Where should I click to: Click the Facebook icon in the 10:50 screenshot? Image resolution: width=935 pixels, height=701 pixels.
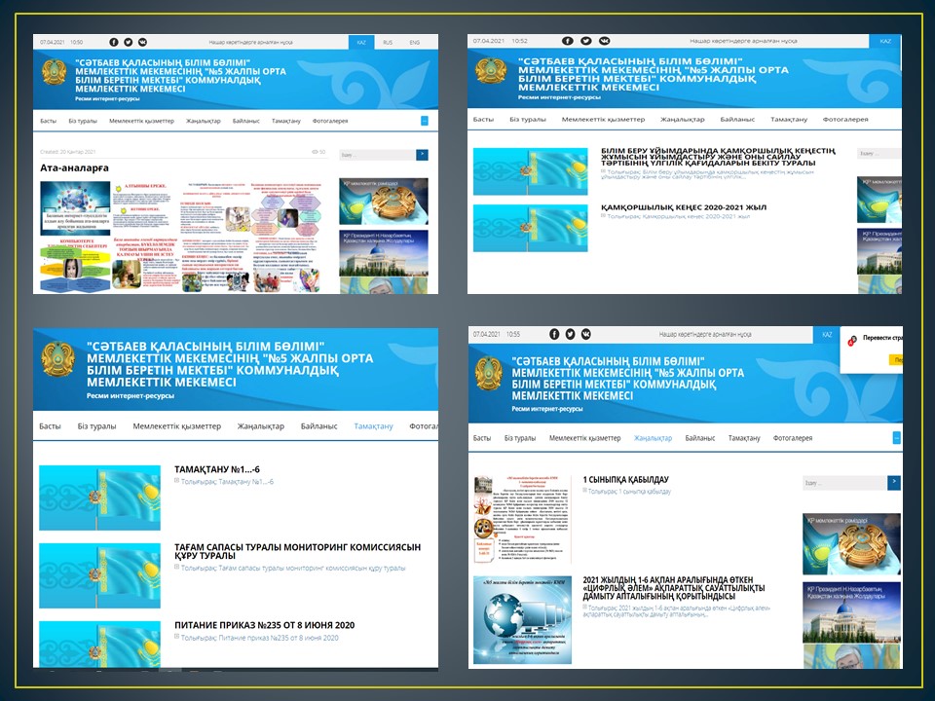[114, 42]
